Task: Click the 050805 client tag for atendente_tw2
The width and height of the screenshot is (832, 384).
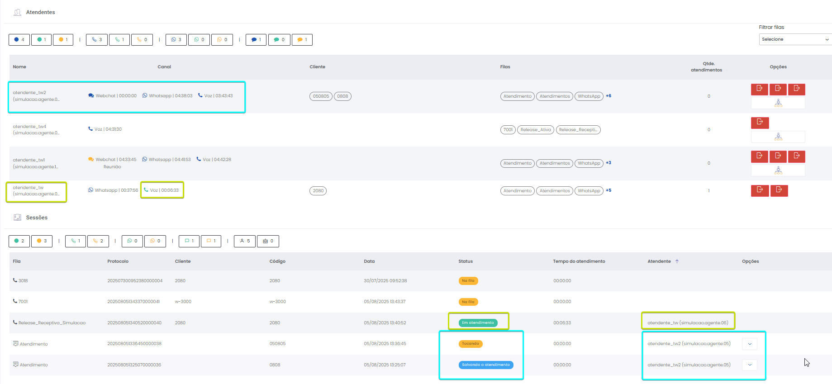Action: click(321, 96)
